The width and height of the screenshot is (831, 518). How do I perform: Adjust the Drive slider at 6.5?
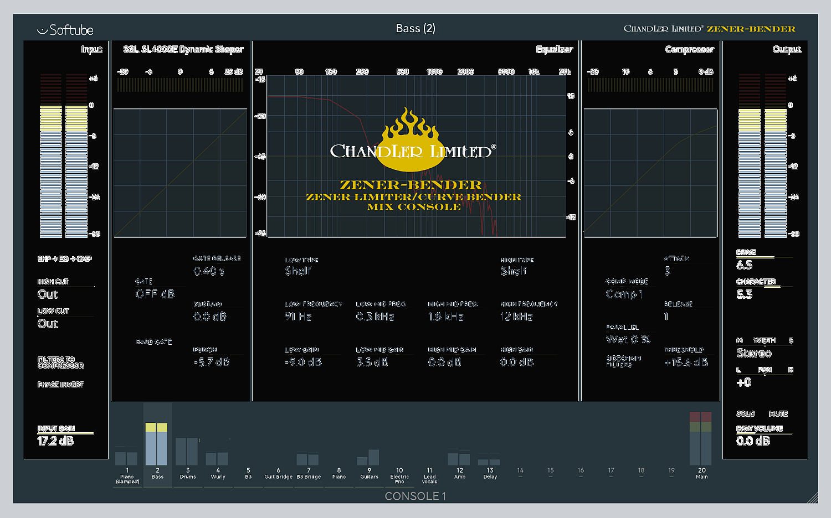click(x=765, y=257)
